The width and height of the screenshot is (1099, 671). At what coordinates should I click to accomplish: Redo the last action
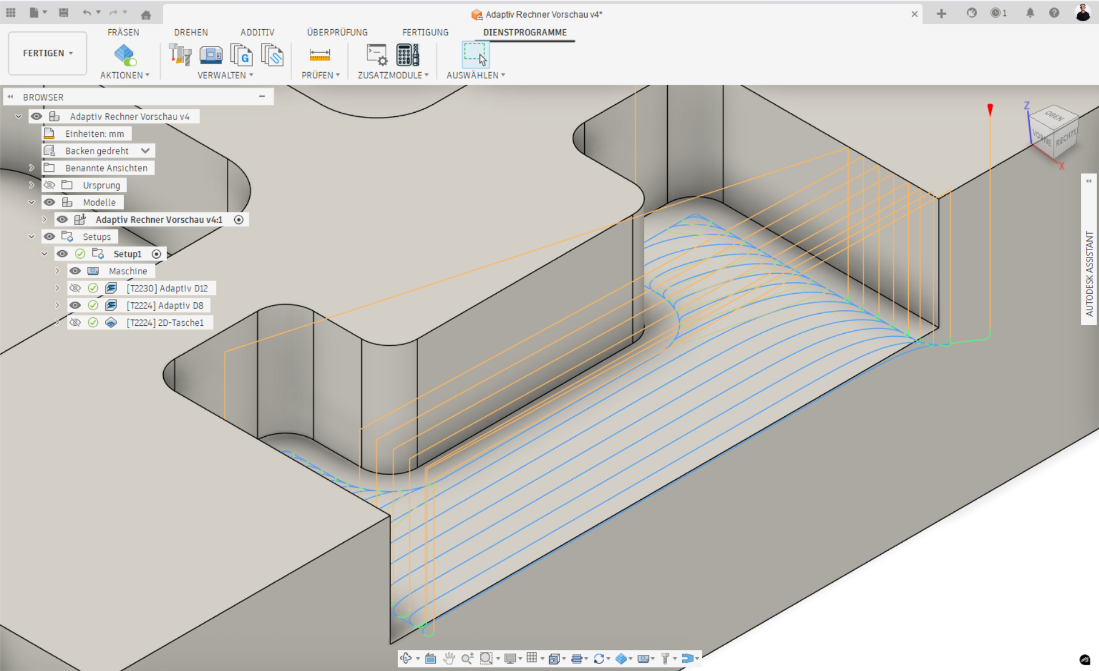point(113,13)
